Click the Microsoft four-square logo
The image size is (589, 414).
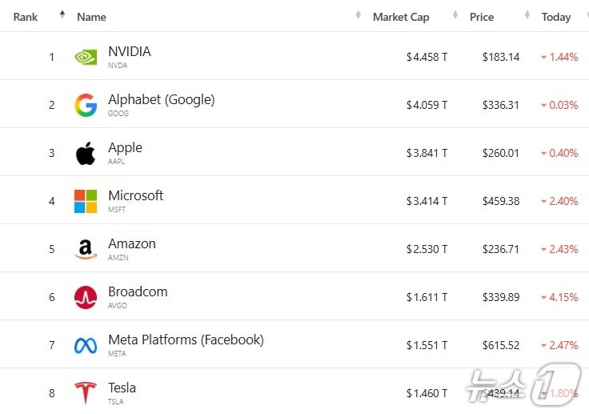coord(86,201)
